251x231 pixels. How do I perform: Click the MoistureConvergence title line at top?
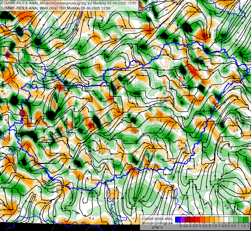tap(68, 3)
